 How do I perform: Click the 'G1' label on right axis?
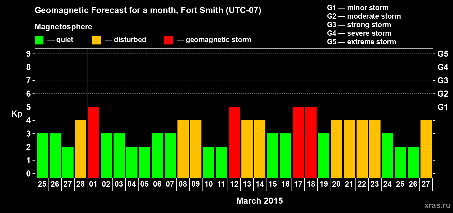coord(443,107)
